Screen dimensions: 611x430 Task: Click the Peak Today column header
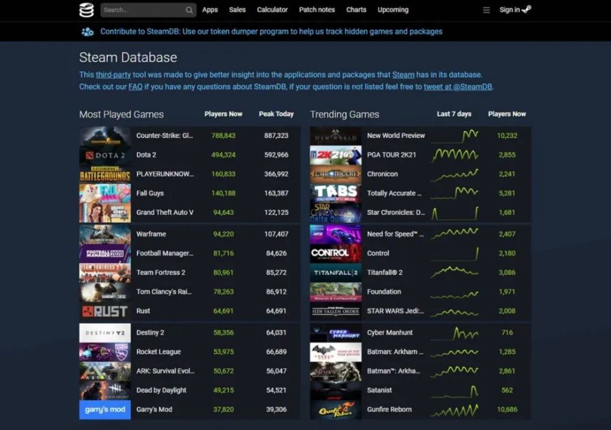click(x=276, y=114)
